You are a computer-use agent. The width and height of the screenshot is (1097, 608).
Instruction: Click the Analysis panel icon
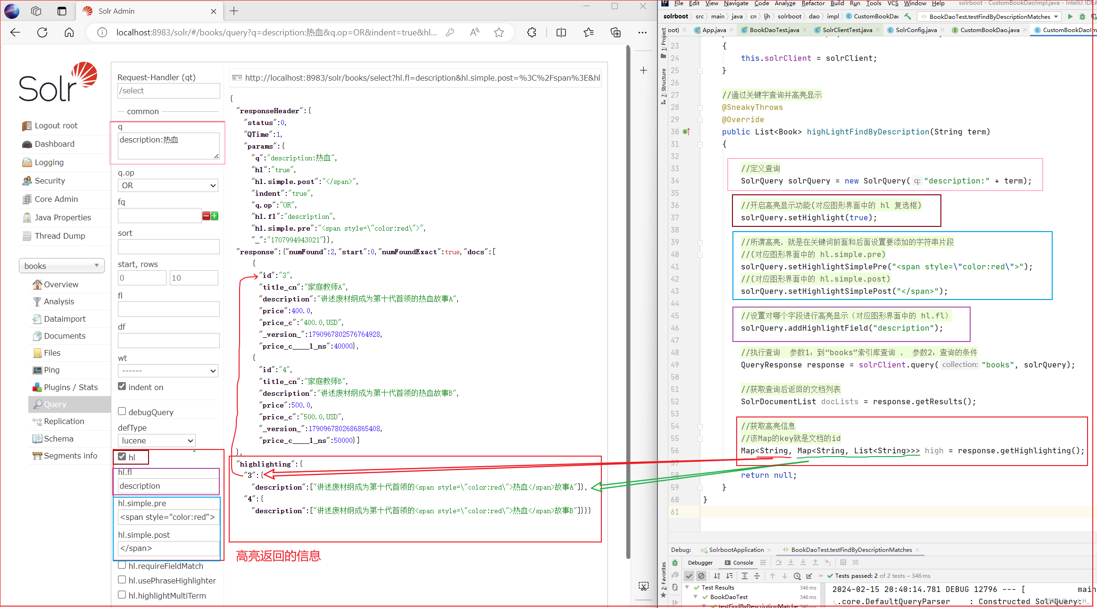tap(37, 300)
